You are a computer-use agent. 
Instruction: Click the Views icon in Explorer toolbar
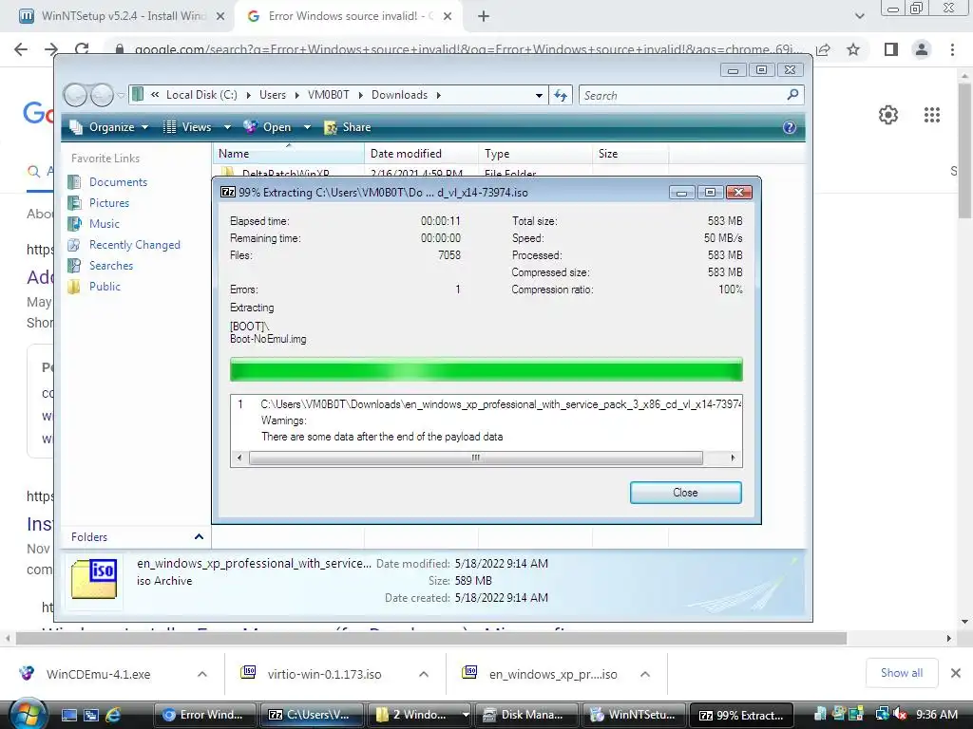(x=169, y=127)
